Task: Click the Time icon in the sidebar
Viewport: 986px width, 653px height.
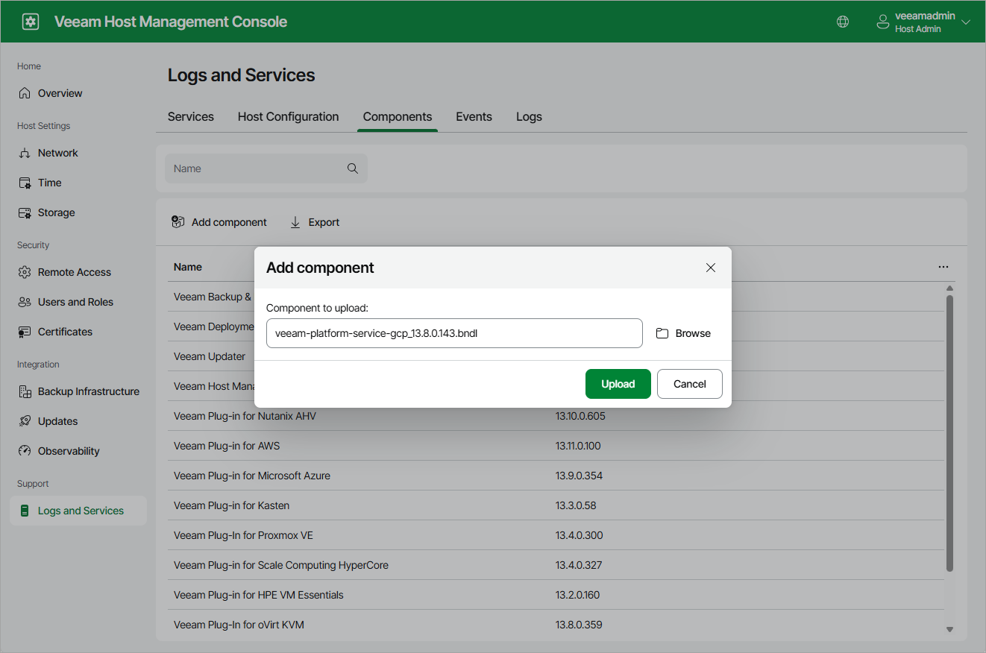Action: pyautogui.click(x=25, y=183)
